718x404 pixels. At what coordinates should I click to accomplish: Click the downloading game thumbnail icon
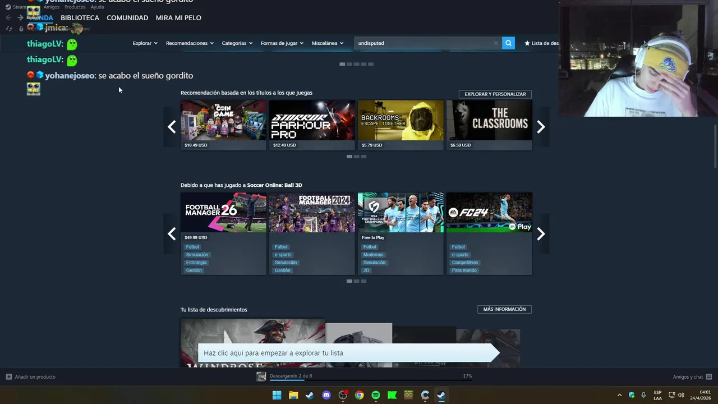[x=261, y=377]
